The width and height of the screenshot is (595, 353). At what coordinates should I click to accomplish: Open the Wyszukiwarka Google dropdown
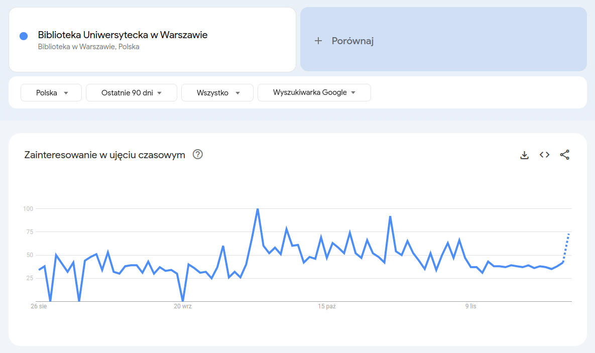314,92
